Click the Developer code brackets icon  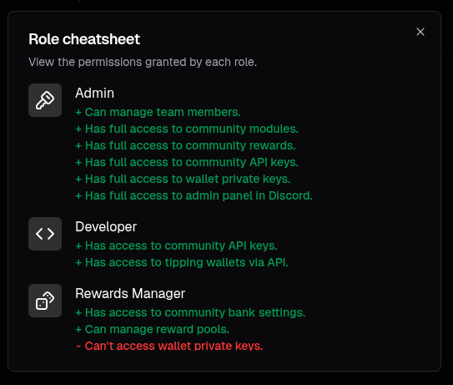pos(45,234)
